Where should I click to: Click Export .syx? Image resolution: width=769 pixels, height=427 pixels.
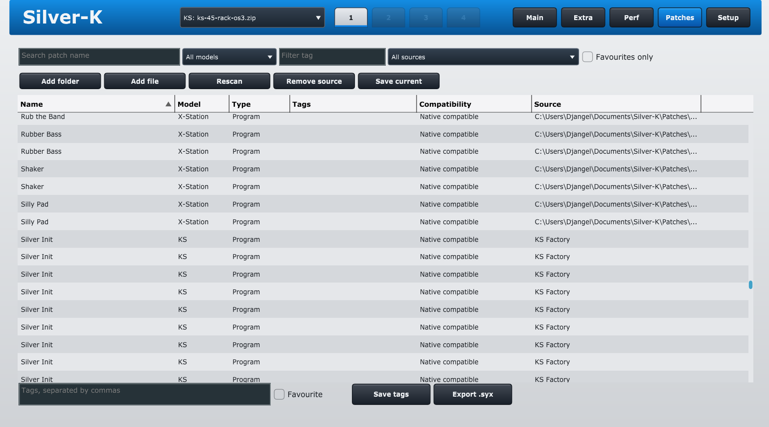coord(473,394)
